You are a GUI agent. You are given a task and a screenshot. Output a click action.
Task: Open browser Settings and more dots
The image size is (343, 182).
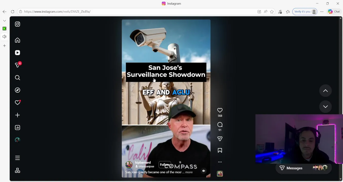[x=322, y=12]
